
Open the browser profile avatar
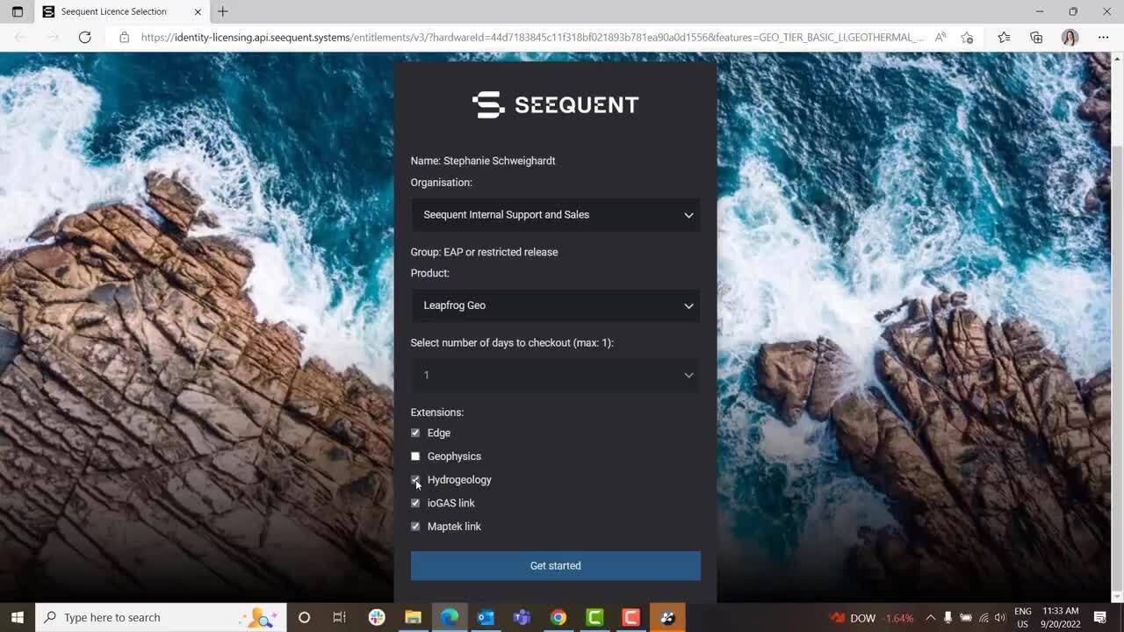1070,37
